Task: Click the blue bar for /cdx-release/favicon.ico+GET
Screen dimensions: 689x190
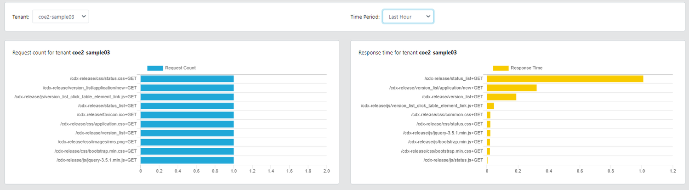Action: 187,115
